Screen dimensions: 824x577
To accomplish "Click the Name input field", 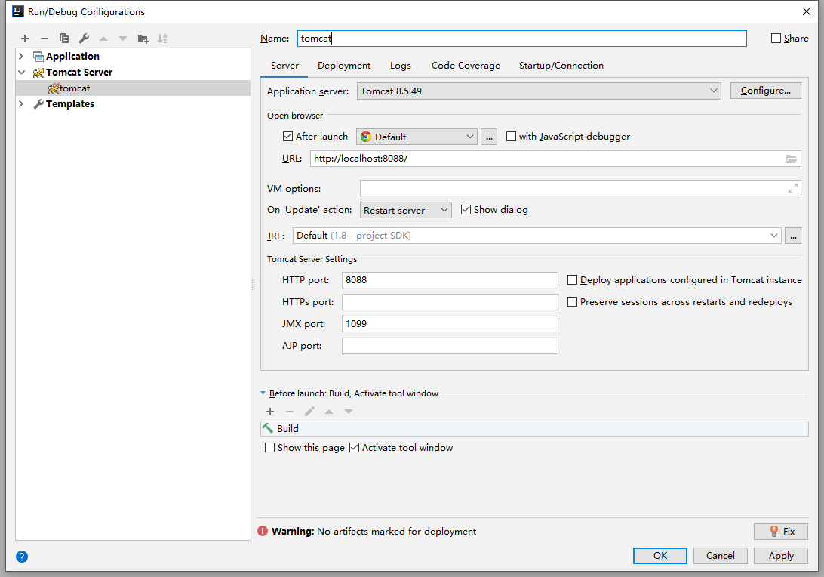I will tap(522, 39).
